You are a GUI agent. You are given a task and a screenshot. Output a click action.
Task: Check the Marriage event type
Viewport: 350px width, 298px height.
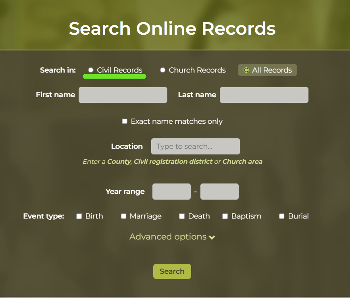[123, 216]
